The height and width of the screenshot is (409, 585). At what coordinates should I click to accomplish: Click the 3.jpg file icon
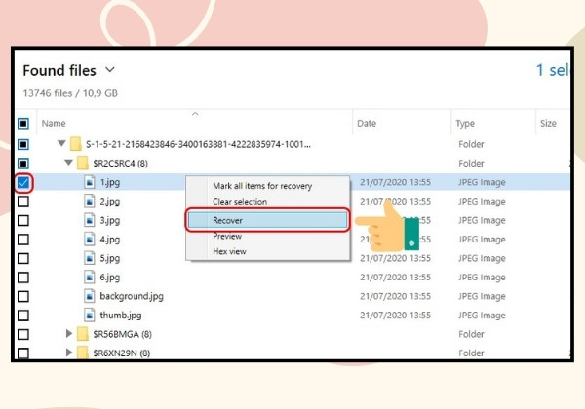[89, 220]
